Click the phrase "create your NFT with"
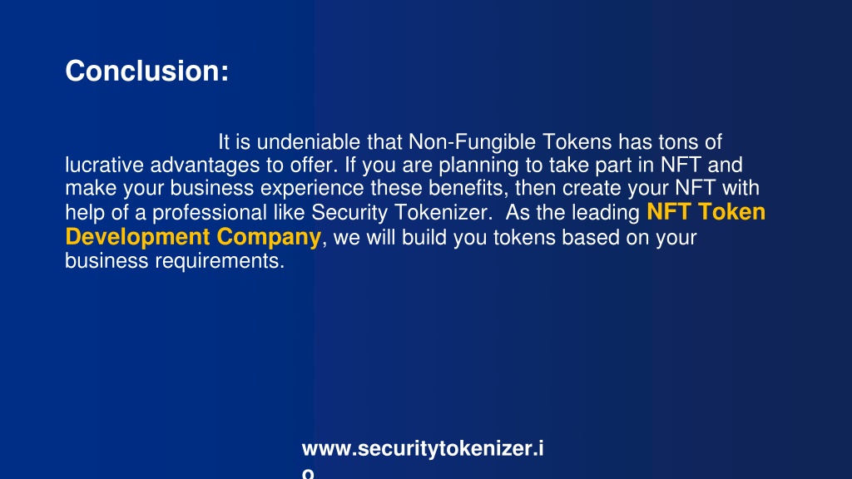The height and width of the screenshot is (479, 852). 661,189
